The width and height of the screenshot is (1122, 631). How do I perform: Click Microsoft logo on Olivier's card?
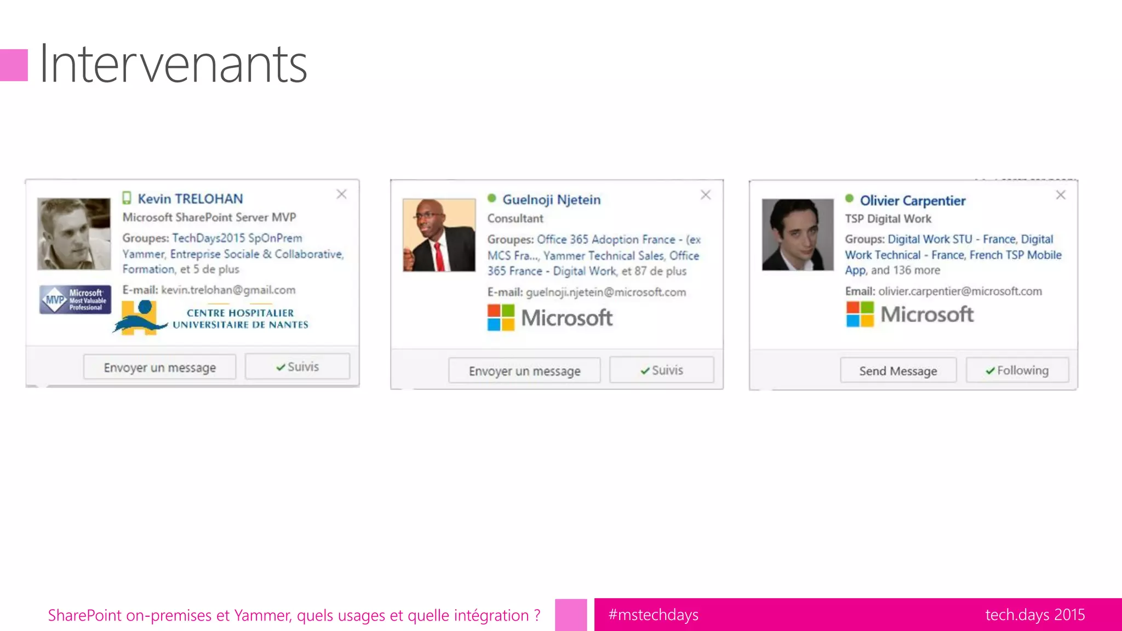pyautogui.click(x=909, y=314)
